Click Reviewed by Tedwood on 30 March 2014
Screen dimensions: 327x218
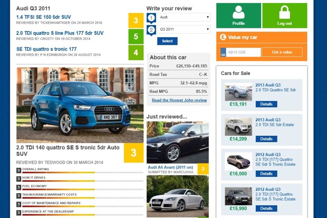tap(60, 162)
